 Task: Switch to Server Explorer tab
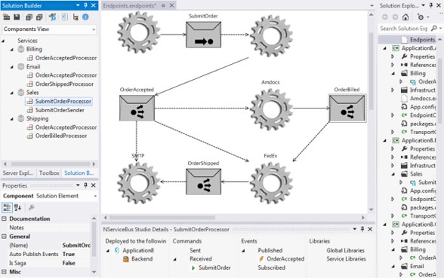click(17, 173)
